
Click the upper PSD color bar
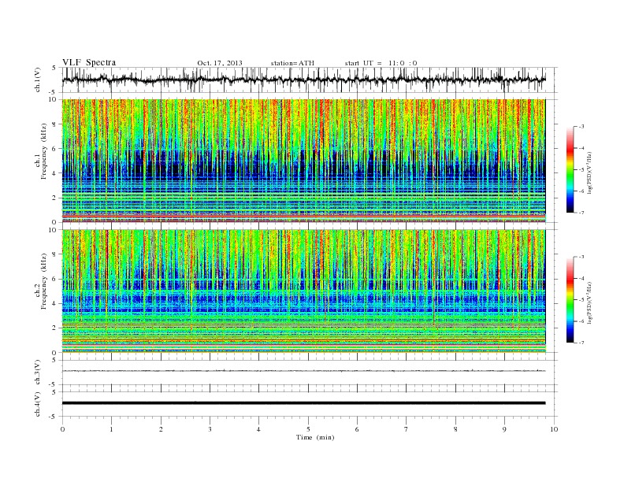click(x=570, y=169)
